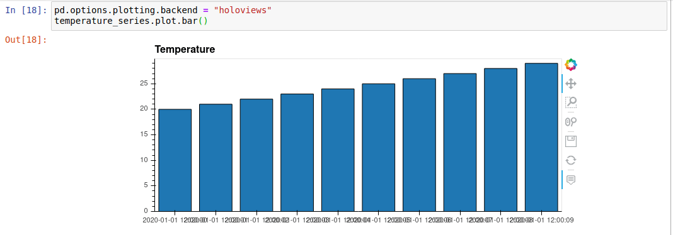Click inside the In [18] code cell
Image resolution: width=673 pixels, height=235 pixels.
(359, 16)
